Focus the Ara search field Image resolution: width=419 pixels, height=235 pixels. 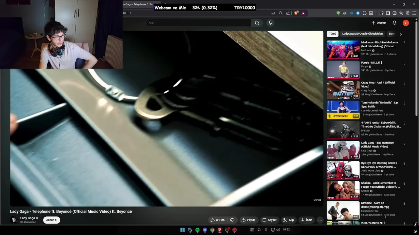198,23
